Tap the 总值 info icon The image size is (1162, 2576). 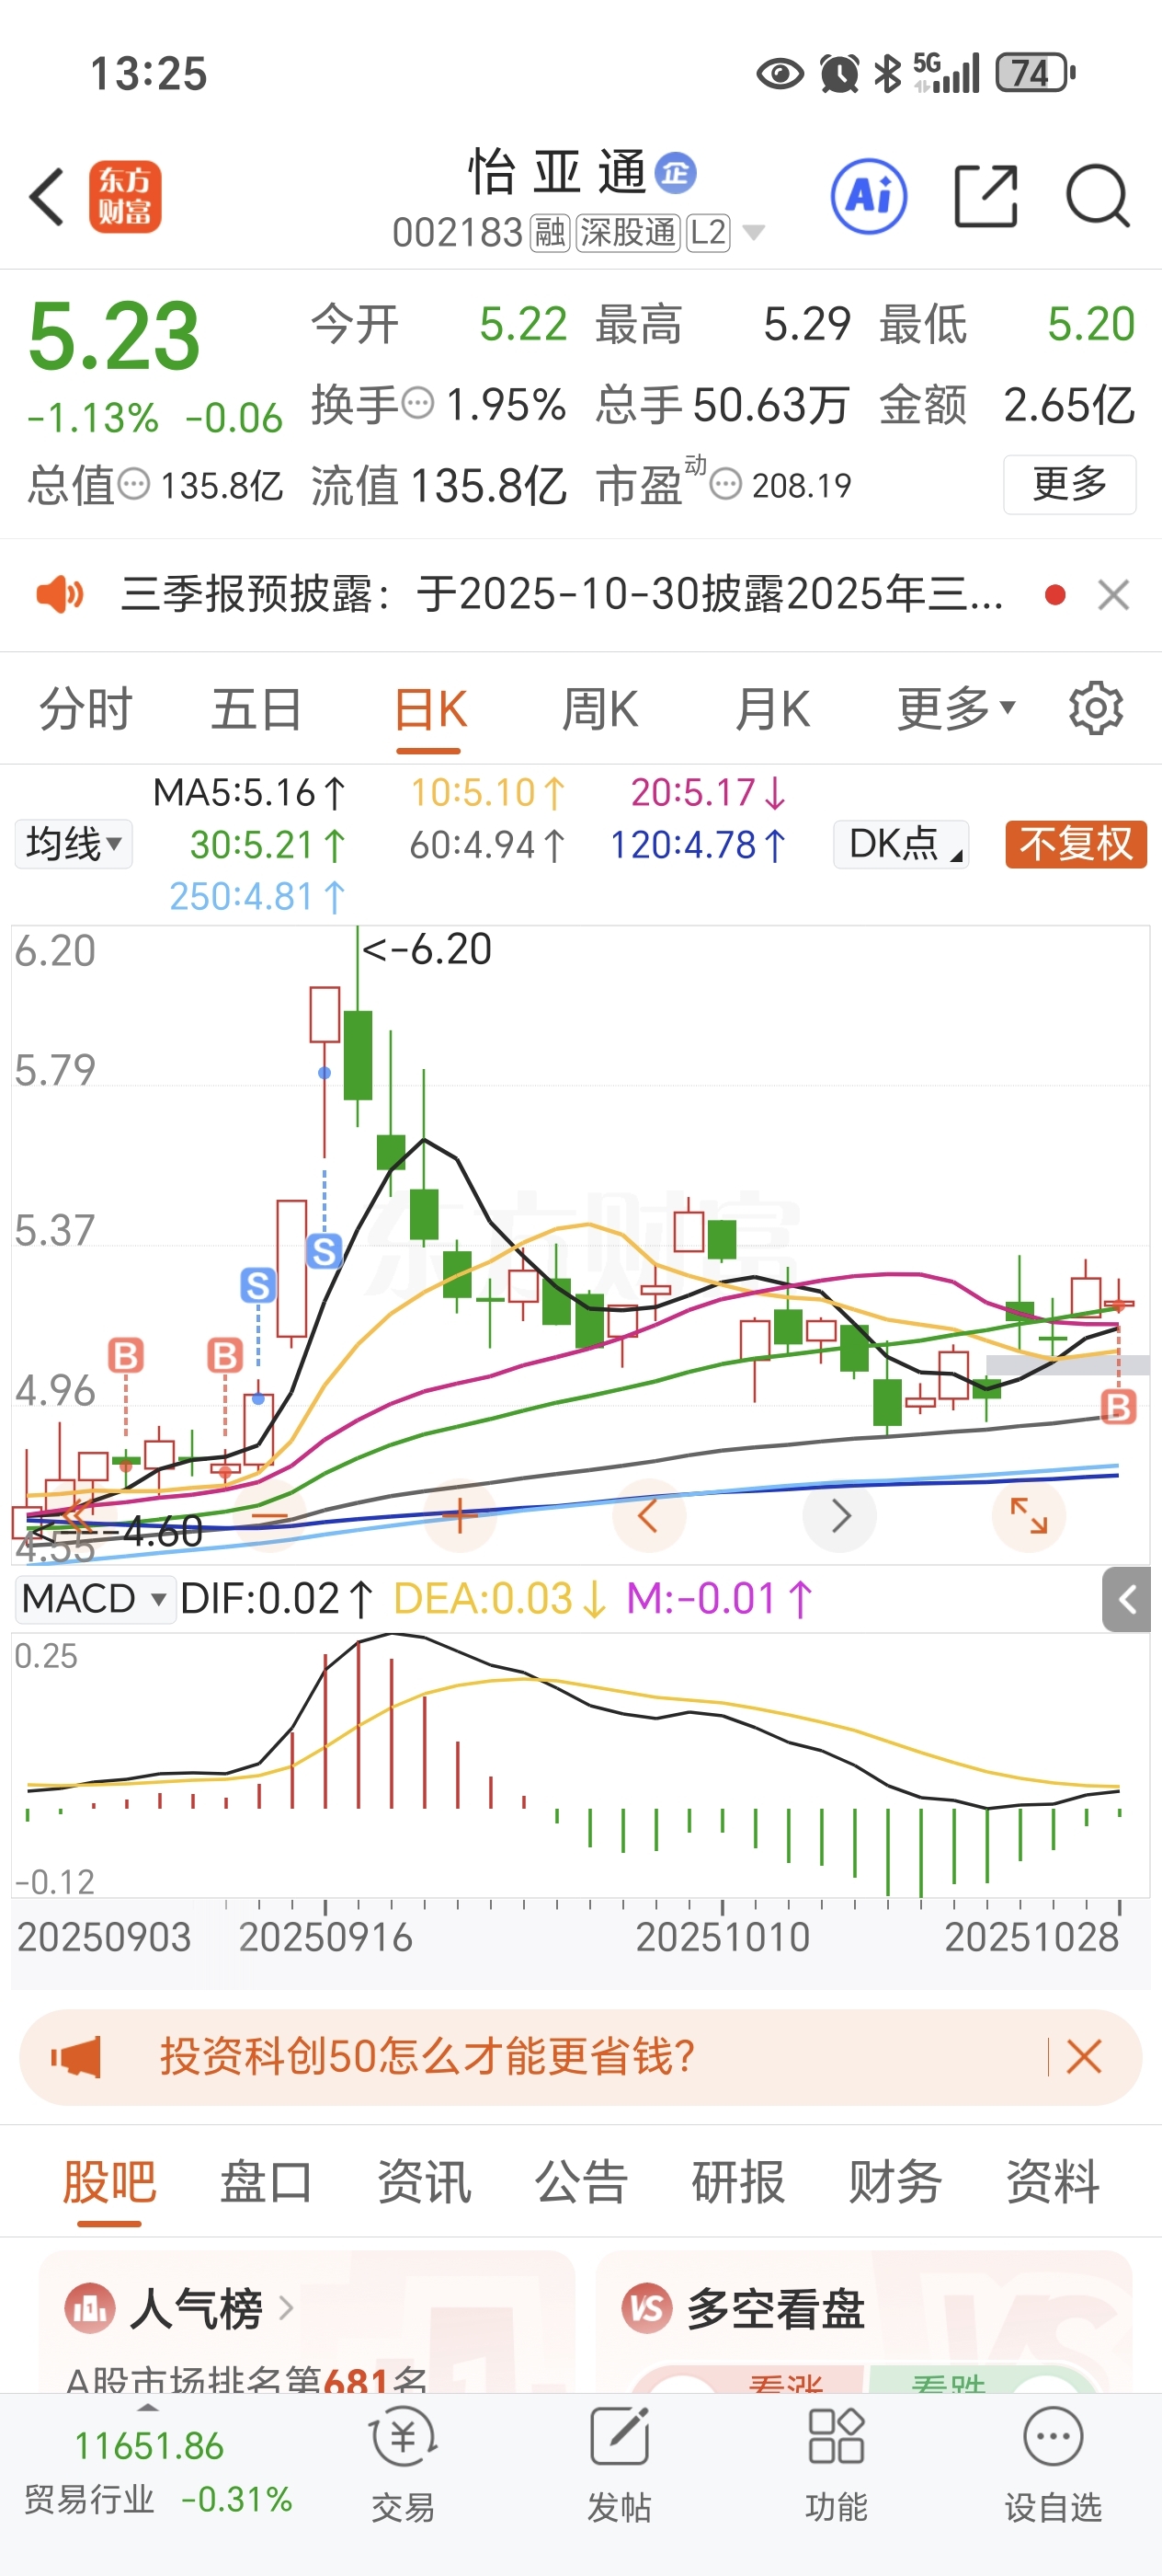(x=134, y=485)
